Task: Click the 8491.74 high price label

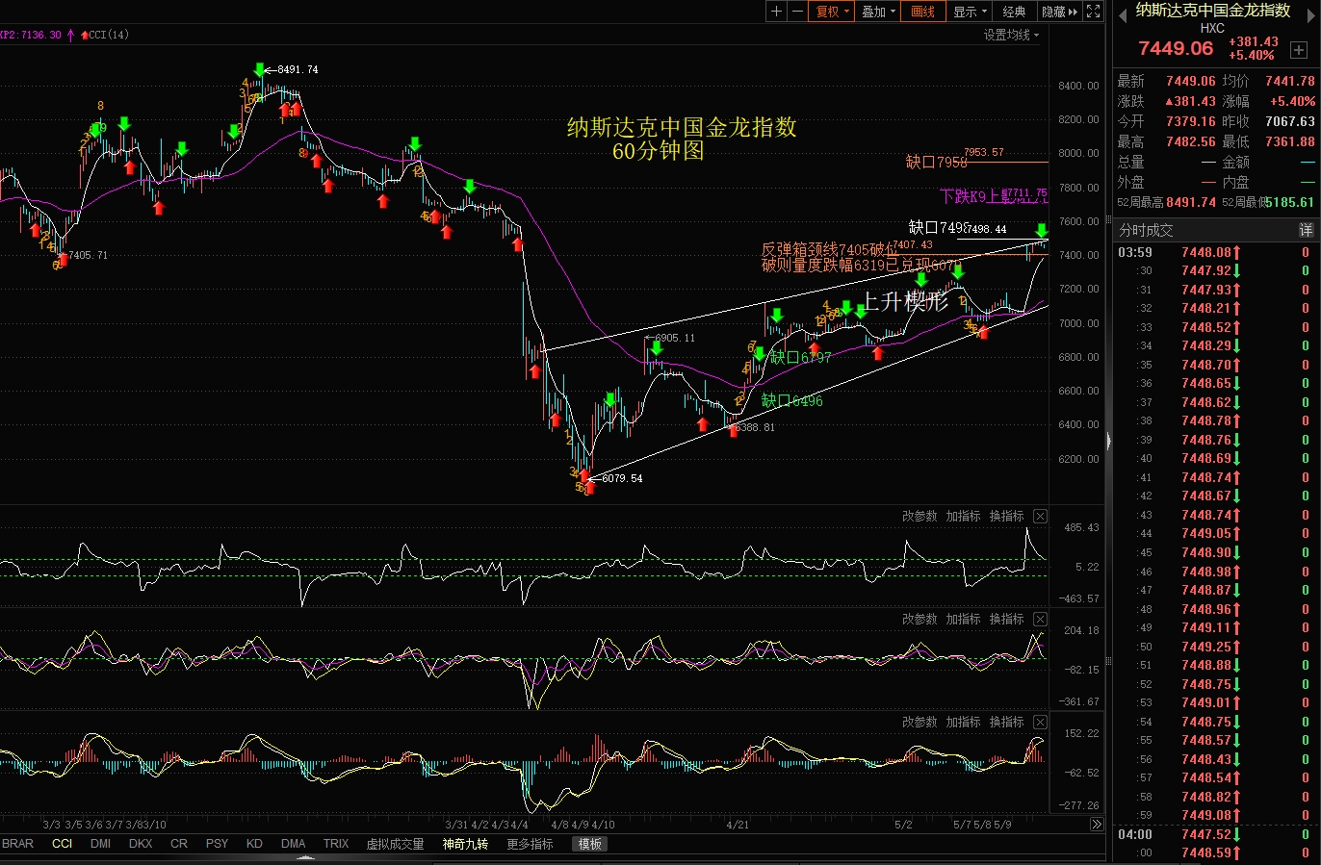Action: (298, 69)
